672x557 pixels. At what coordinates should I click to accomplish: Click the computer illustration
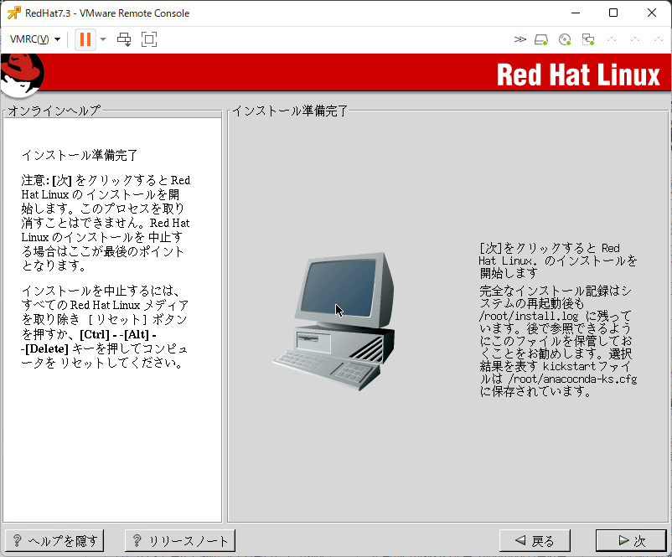click(x=333, y=322)
